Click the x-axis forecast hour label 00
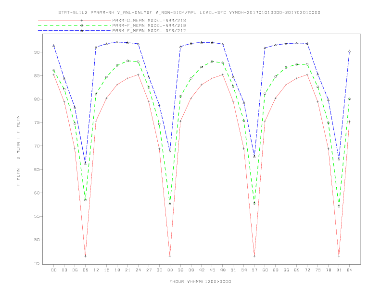Image resolution: width=381 pixels, height=294 pixels. tap(54, 270)
